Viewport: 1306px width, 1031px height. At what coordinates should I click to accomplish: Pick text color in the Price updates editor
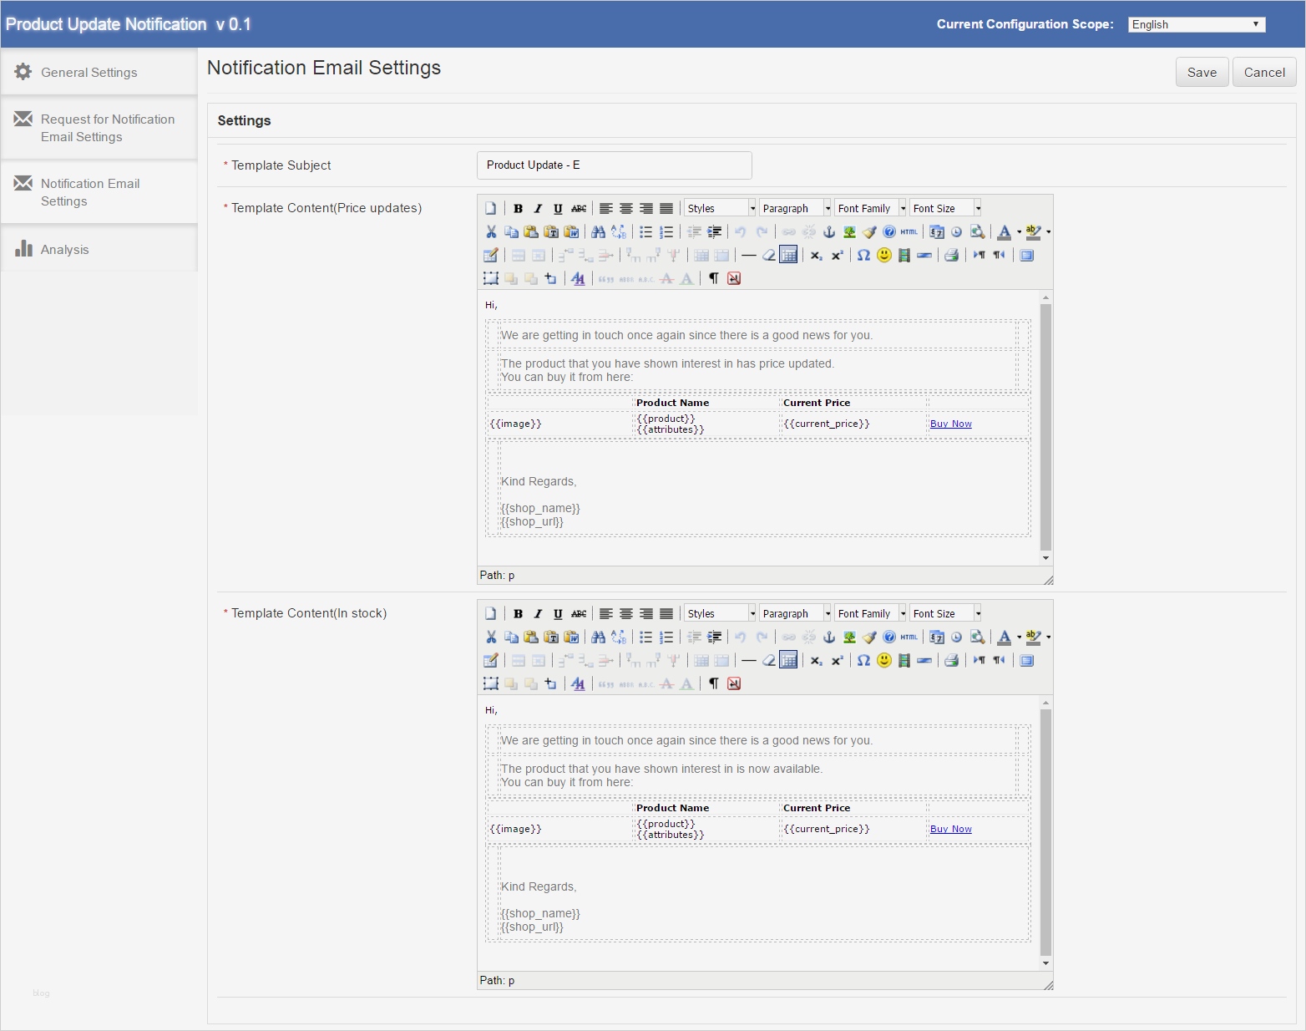tap(1005, 232)
